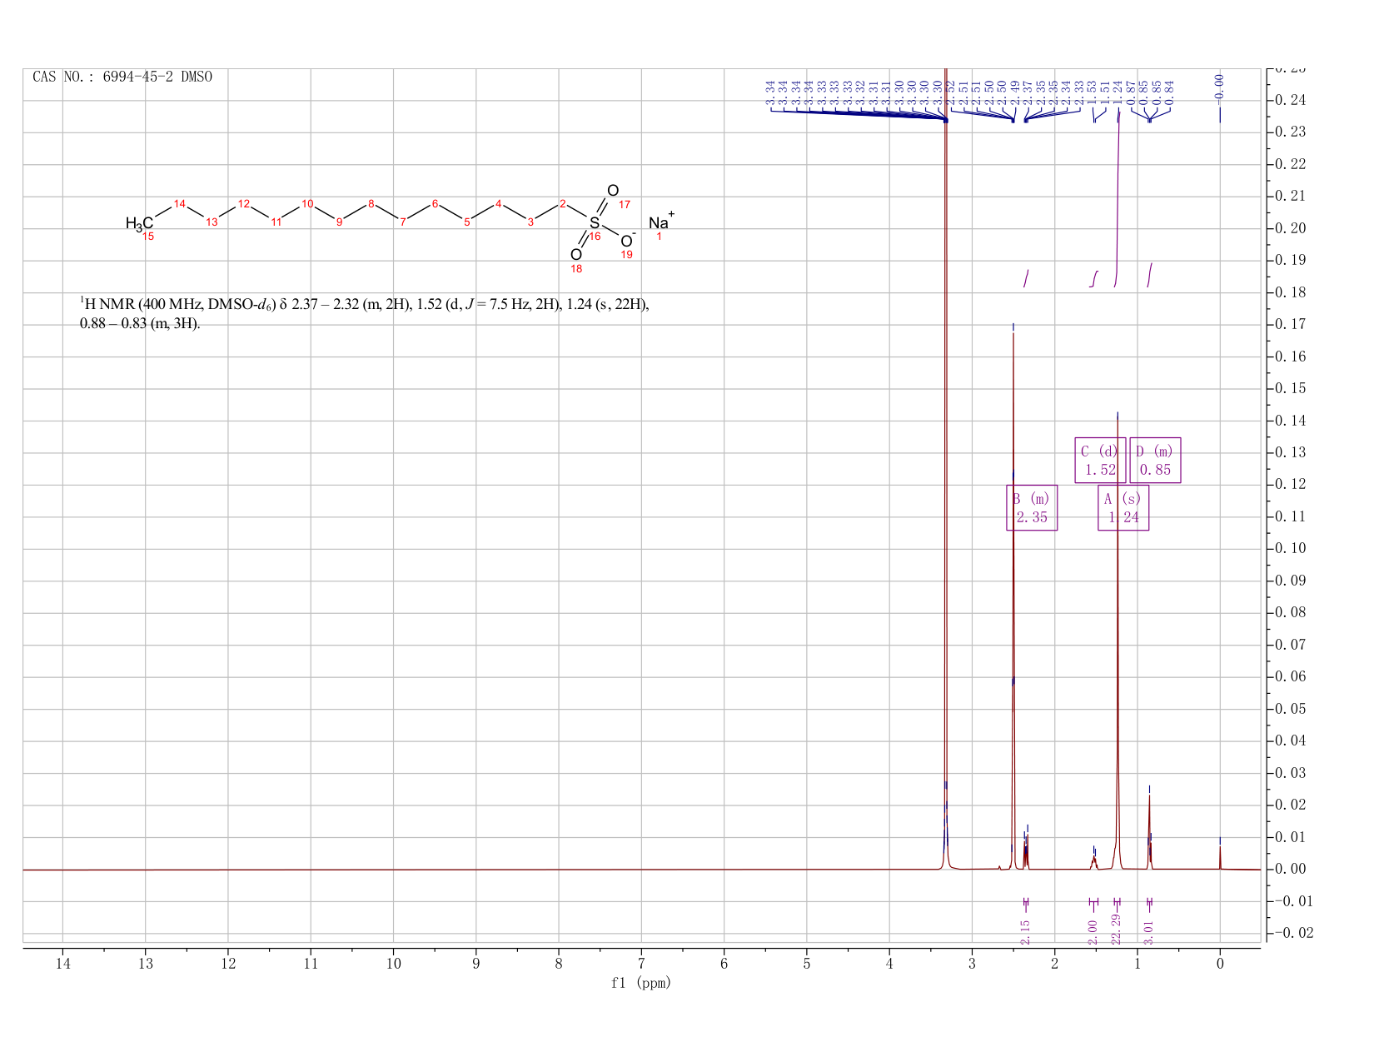Click the H3C methyl group label

[x=139, y=223]
